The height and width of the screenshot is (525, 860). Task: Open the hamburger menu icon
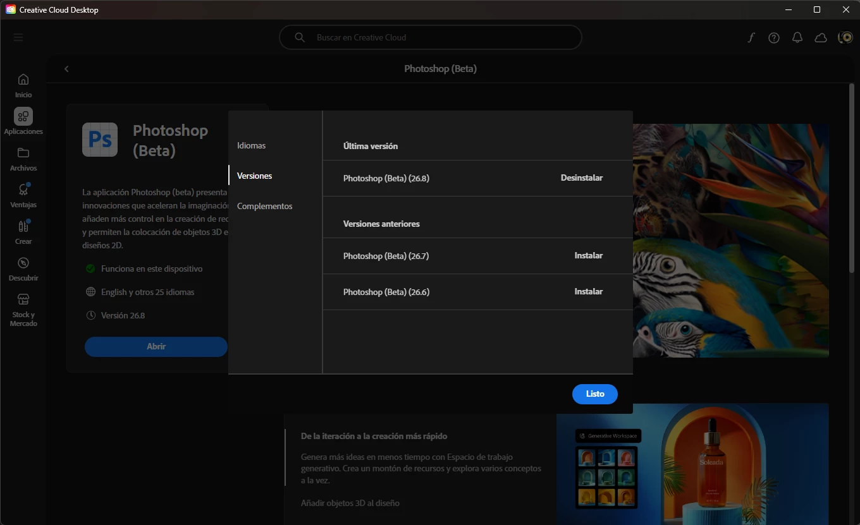coord(18,37)
